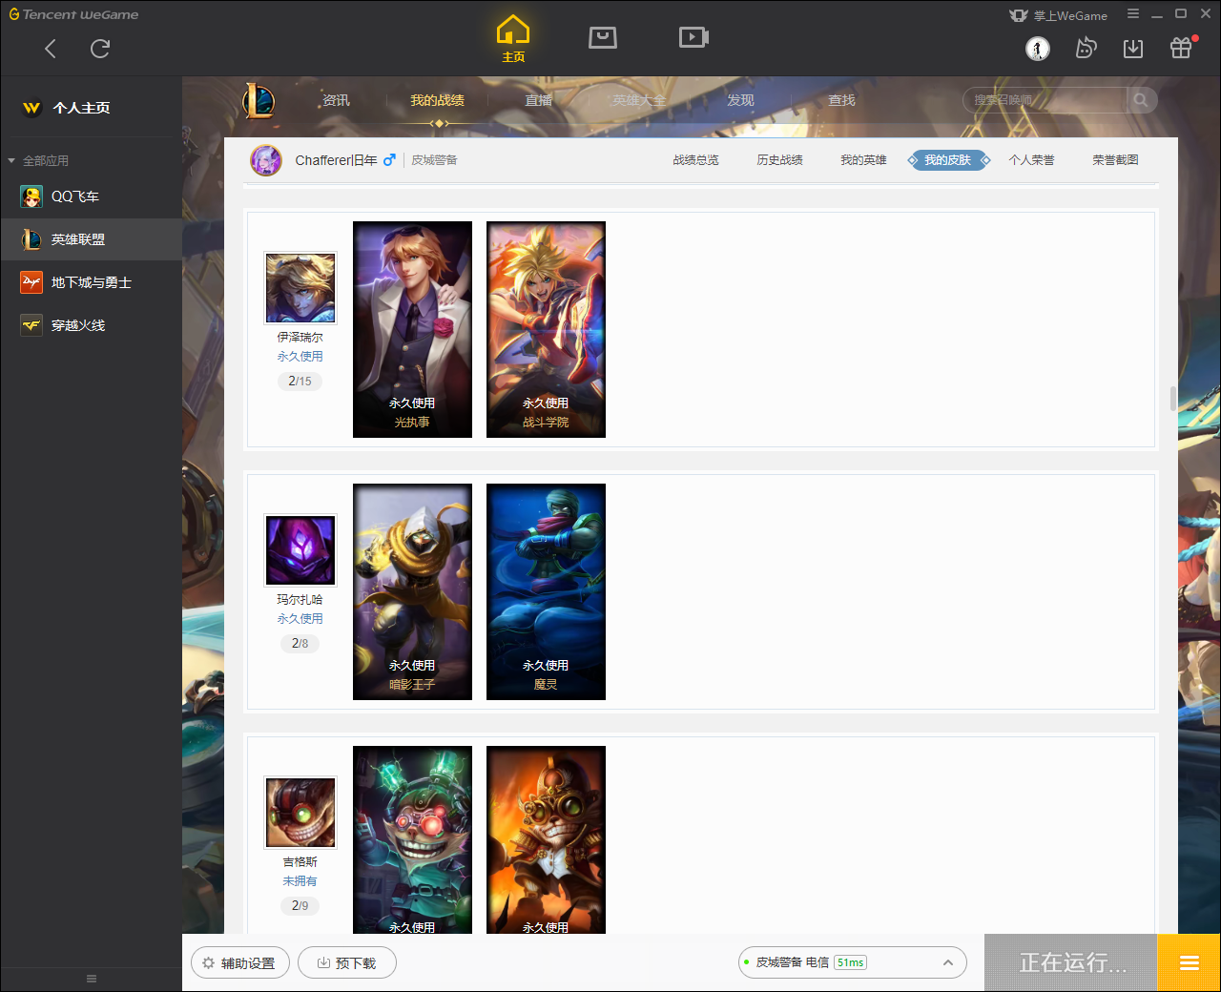Collapse the 全部应用 section
This screenshot has width=1221, height=992.
coord(38,160)
